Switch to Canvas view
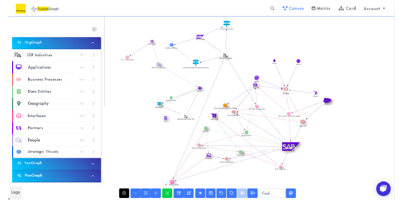The width and height of the screenshot is (403, 201). point(293,8)
